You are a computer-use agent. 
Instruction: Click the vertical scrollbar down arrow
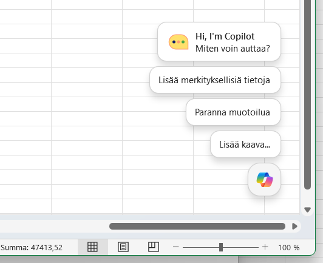point(308,210)
